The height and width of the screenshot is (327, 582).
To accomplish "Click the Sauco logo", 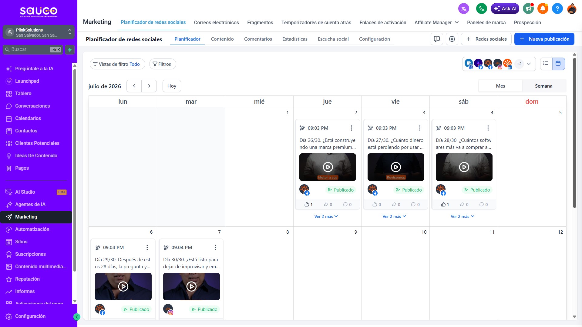I will tap(39, 12).
